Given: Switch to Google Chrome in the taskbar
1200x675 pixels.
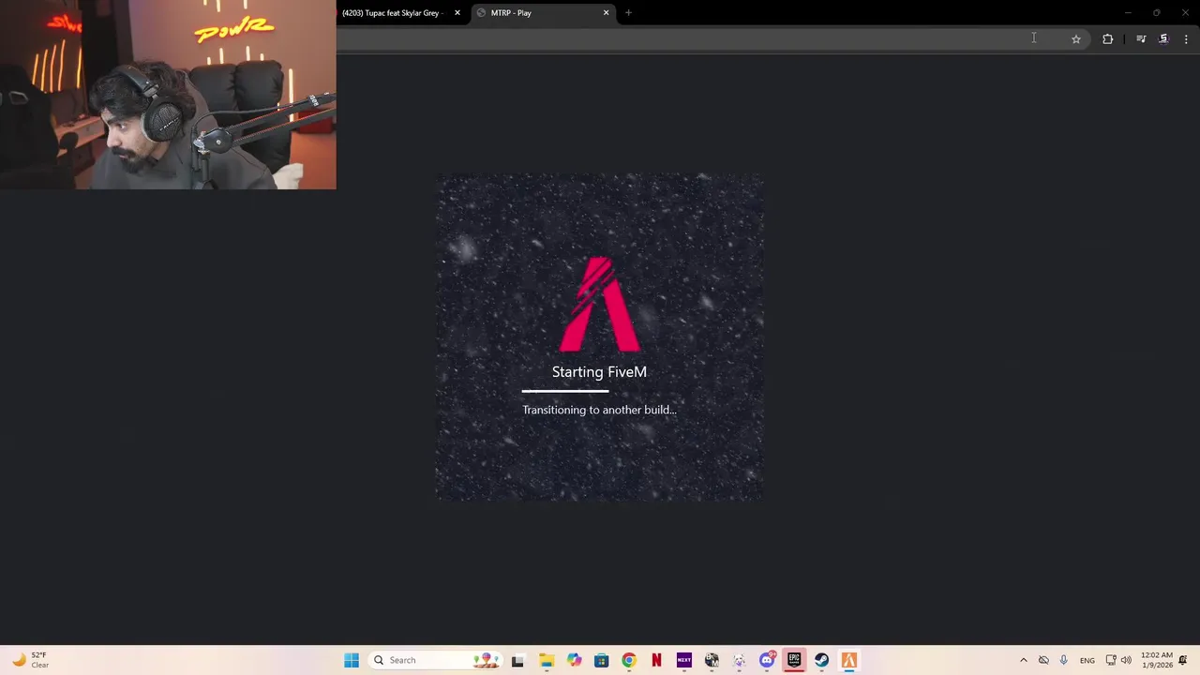Looking at the screenshot, I should [629, 660].
